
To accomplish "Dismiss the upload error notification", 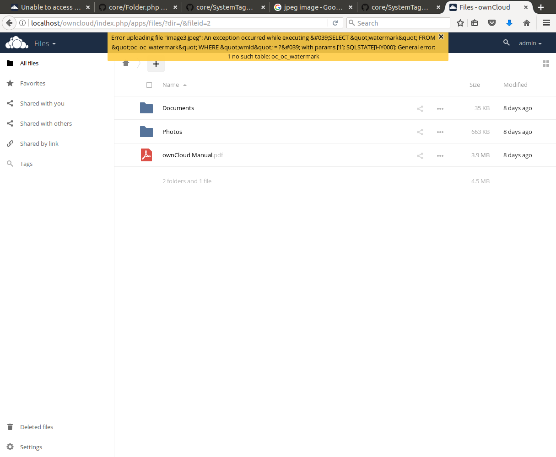I will [441, 37].
